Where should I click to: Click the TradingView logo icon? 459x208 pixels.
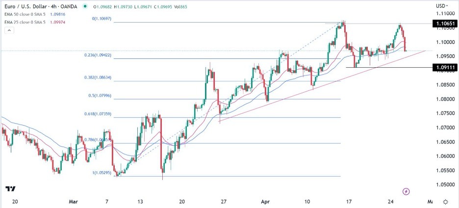pyautogui.click(x=10, y=189)
